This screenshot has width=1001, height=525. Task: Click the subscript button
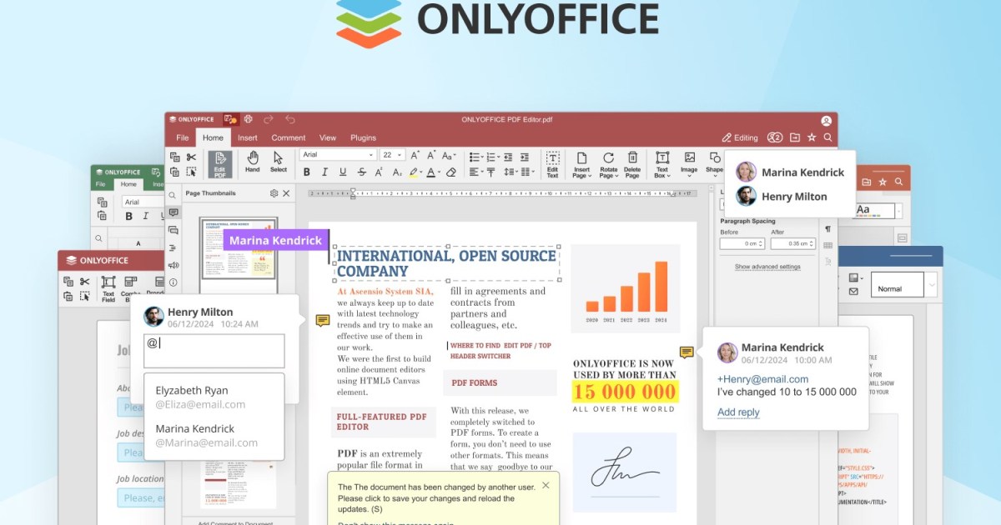click(x=396, y=172)
